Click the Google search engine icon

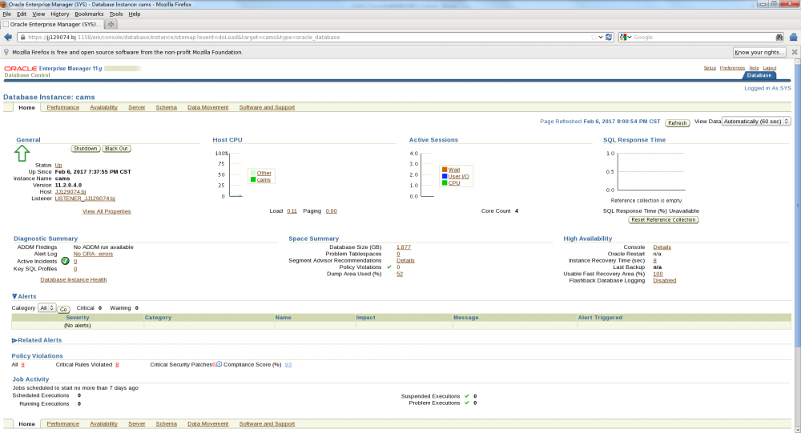pyautogui.click(x=623, y=37)
